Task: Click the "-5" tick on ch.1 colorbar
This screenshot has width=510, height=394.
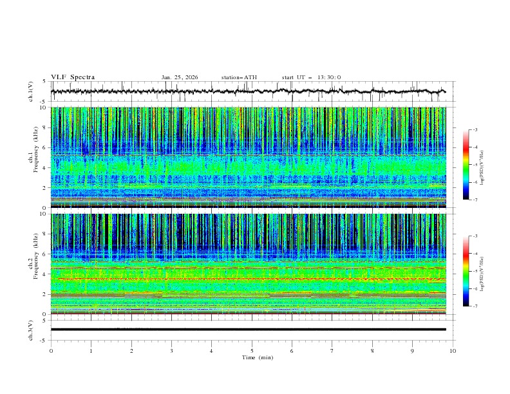Action: coord(475,165)
